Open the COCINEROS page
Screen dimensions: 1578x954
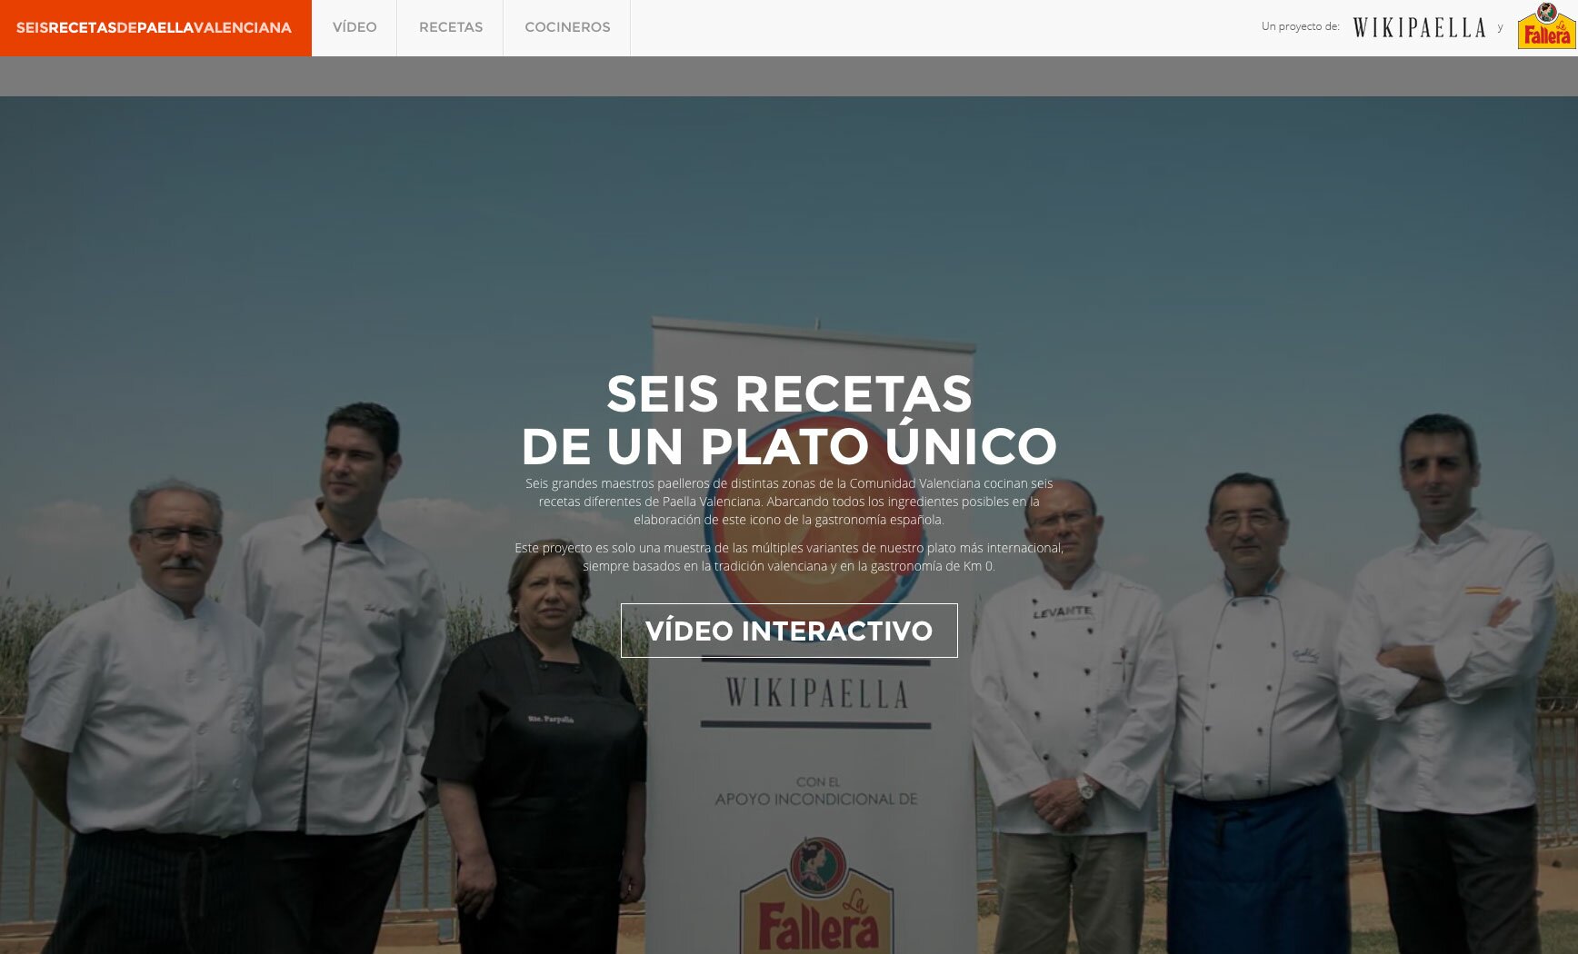[x=566, y=26]
